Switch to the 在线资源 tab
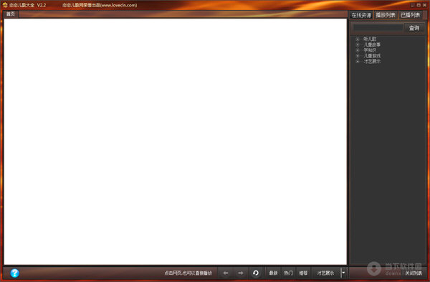Screen dimensions: 430x282 (x=361, y=15)
